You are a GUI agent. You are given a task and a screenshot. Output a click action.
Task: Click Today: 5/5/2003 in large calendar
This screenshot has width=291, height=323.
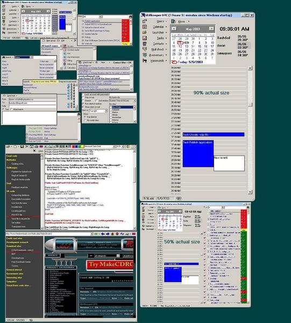(x=190, y=62)
